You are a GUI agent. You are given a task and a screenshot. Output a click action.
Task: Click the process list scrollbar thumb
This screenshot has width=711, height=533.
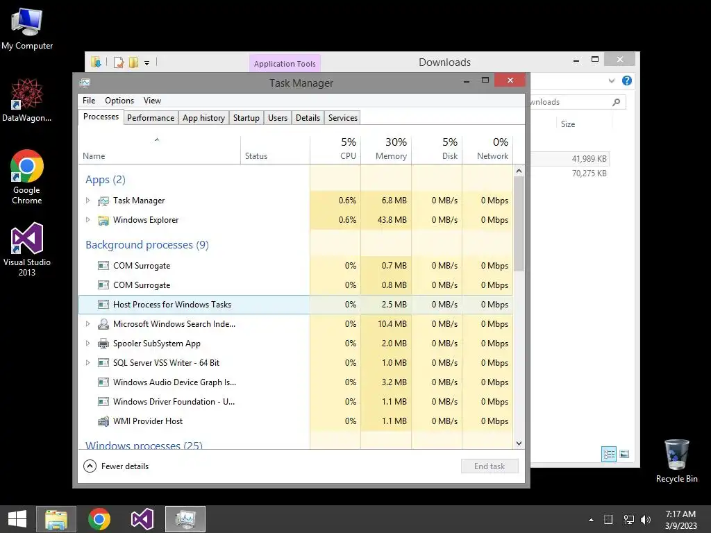click(x=519, y=224)
